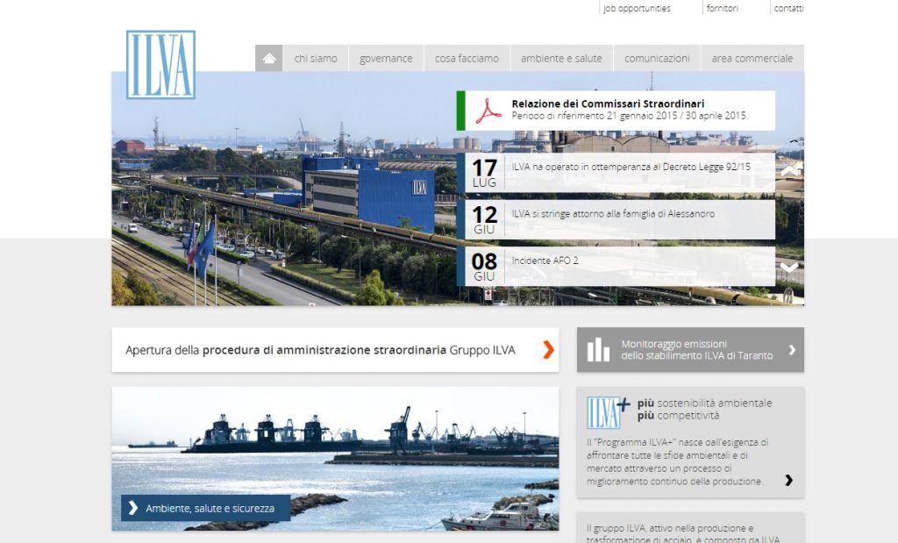
Task: Follow the job opportunities link
Action: pyautogui.click(x=637, y=9)
